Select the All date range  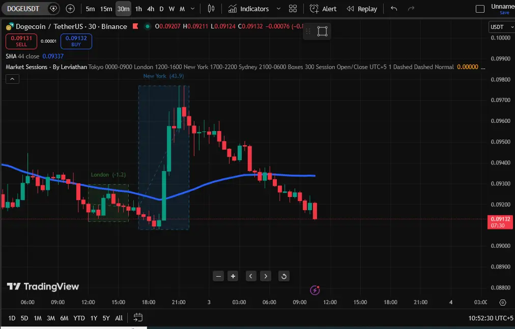pos(119,318)
